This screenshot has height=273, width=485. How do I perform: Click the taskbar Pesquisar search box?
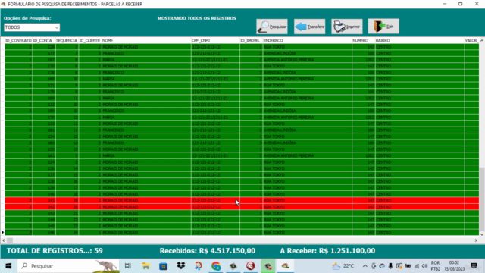(68, 266)
